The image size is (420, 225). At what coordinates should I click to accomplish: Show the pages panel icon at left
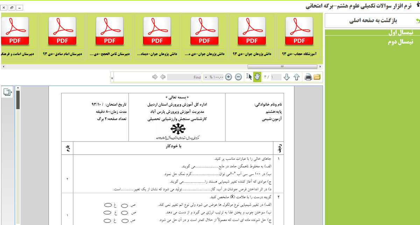(x=7, y=92)
